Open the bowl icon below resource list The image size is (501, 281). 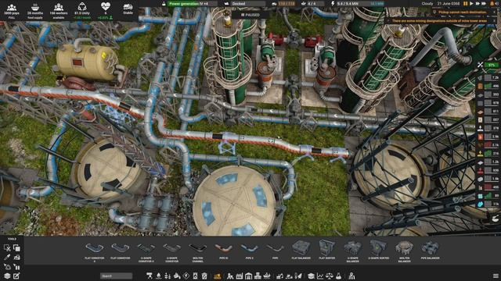click(495, 219)
